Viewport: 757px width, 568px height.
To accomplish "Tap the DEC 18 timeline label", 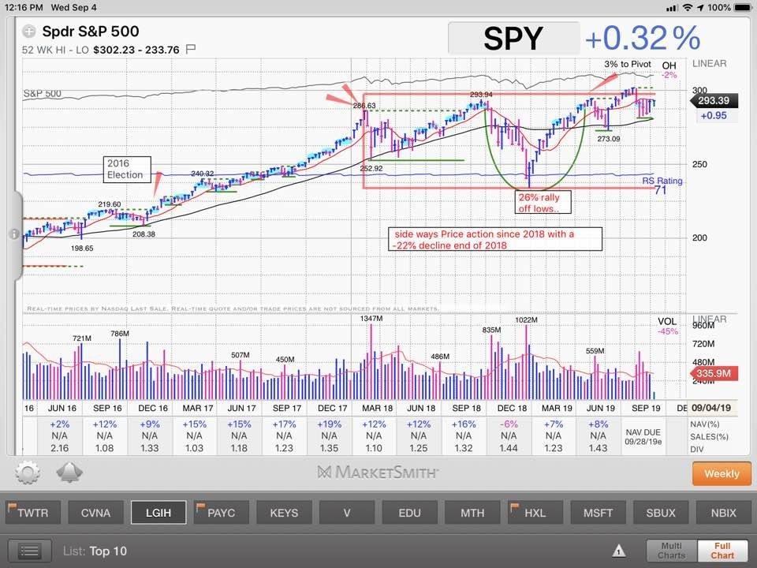I will [x=513, y=408].
